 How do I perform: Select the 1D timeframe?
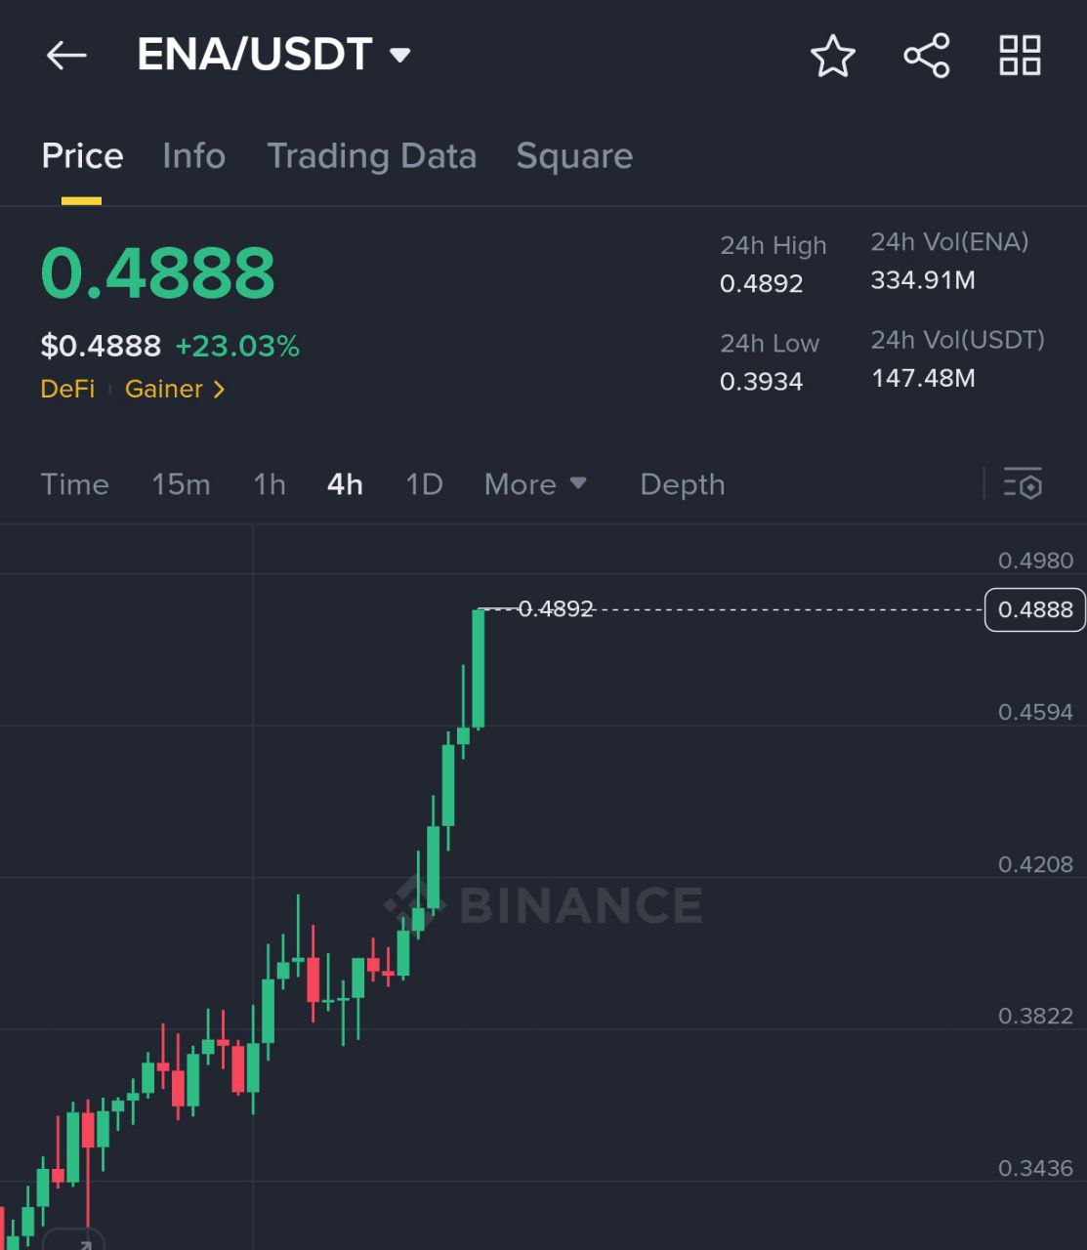424,484
